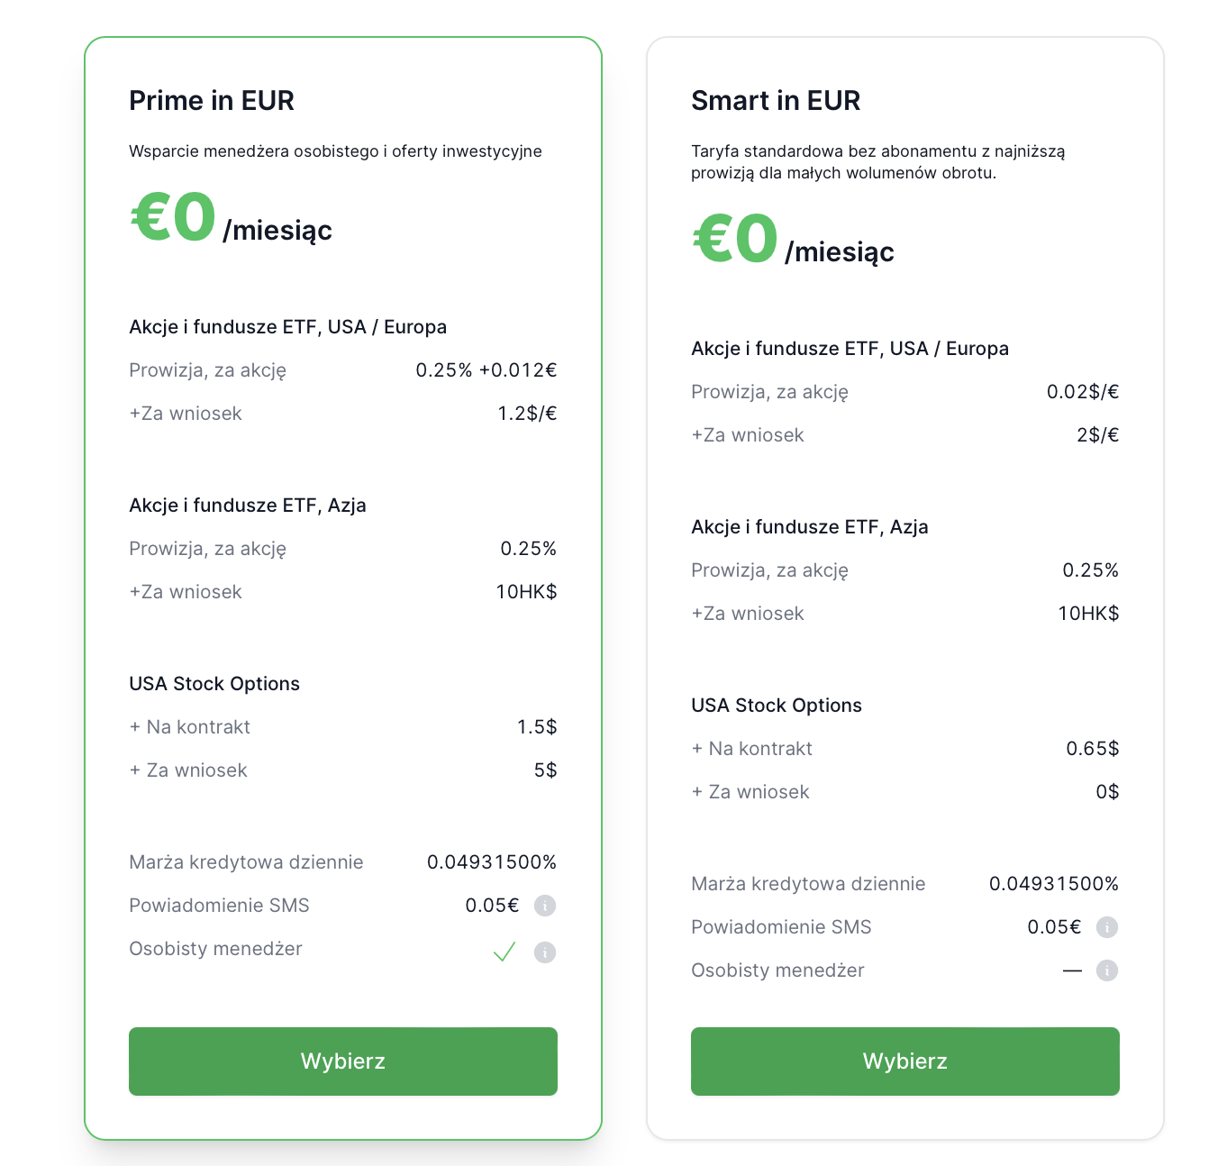1227x1166 pixels.
Task: Click Smart plan €0 monthly price
Action: (x=735, y=241)
